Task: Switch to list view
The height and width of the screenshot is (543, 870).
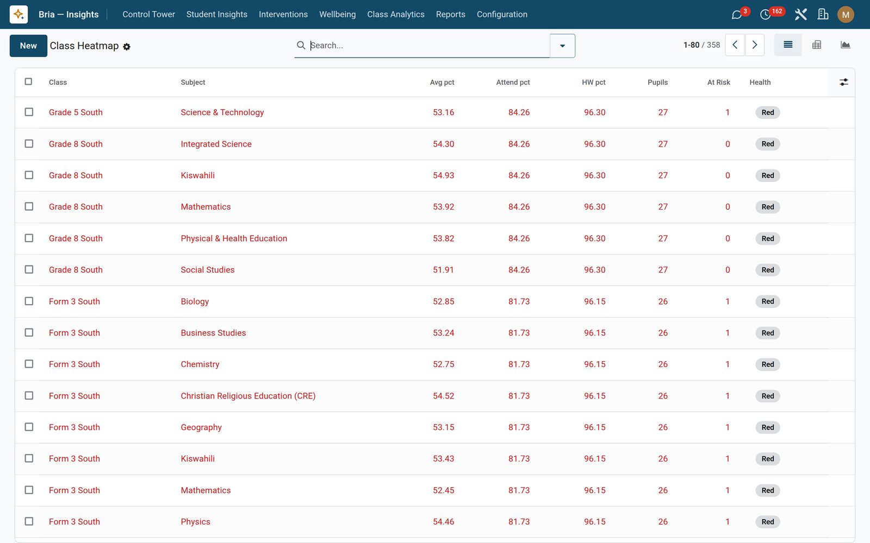Action: point(788,45)
